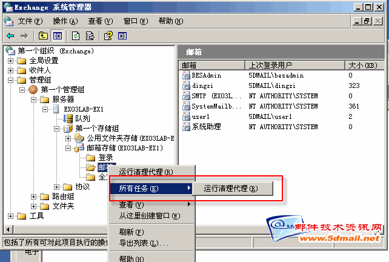Click the Refresh toolbar icon

pos(76,36)
